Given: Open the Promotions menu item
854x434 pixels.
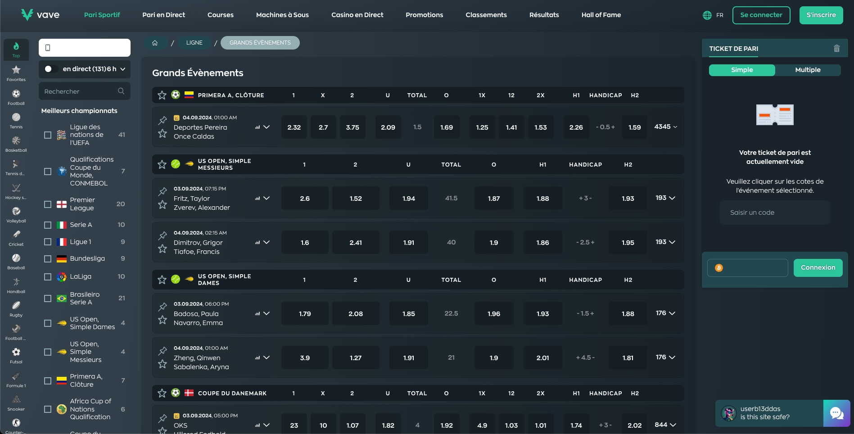Looking at the screenshot, I should 424,15.
